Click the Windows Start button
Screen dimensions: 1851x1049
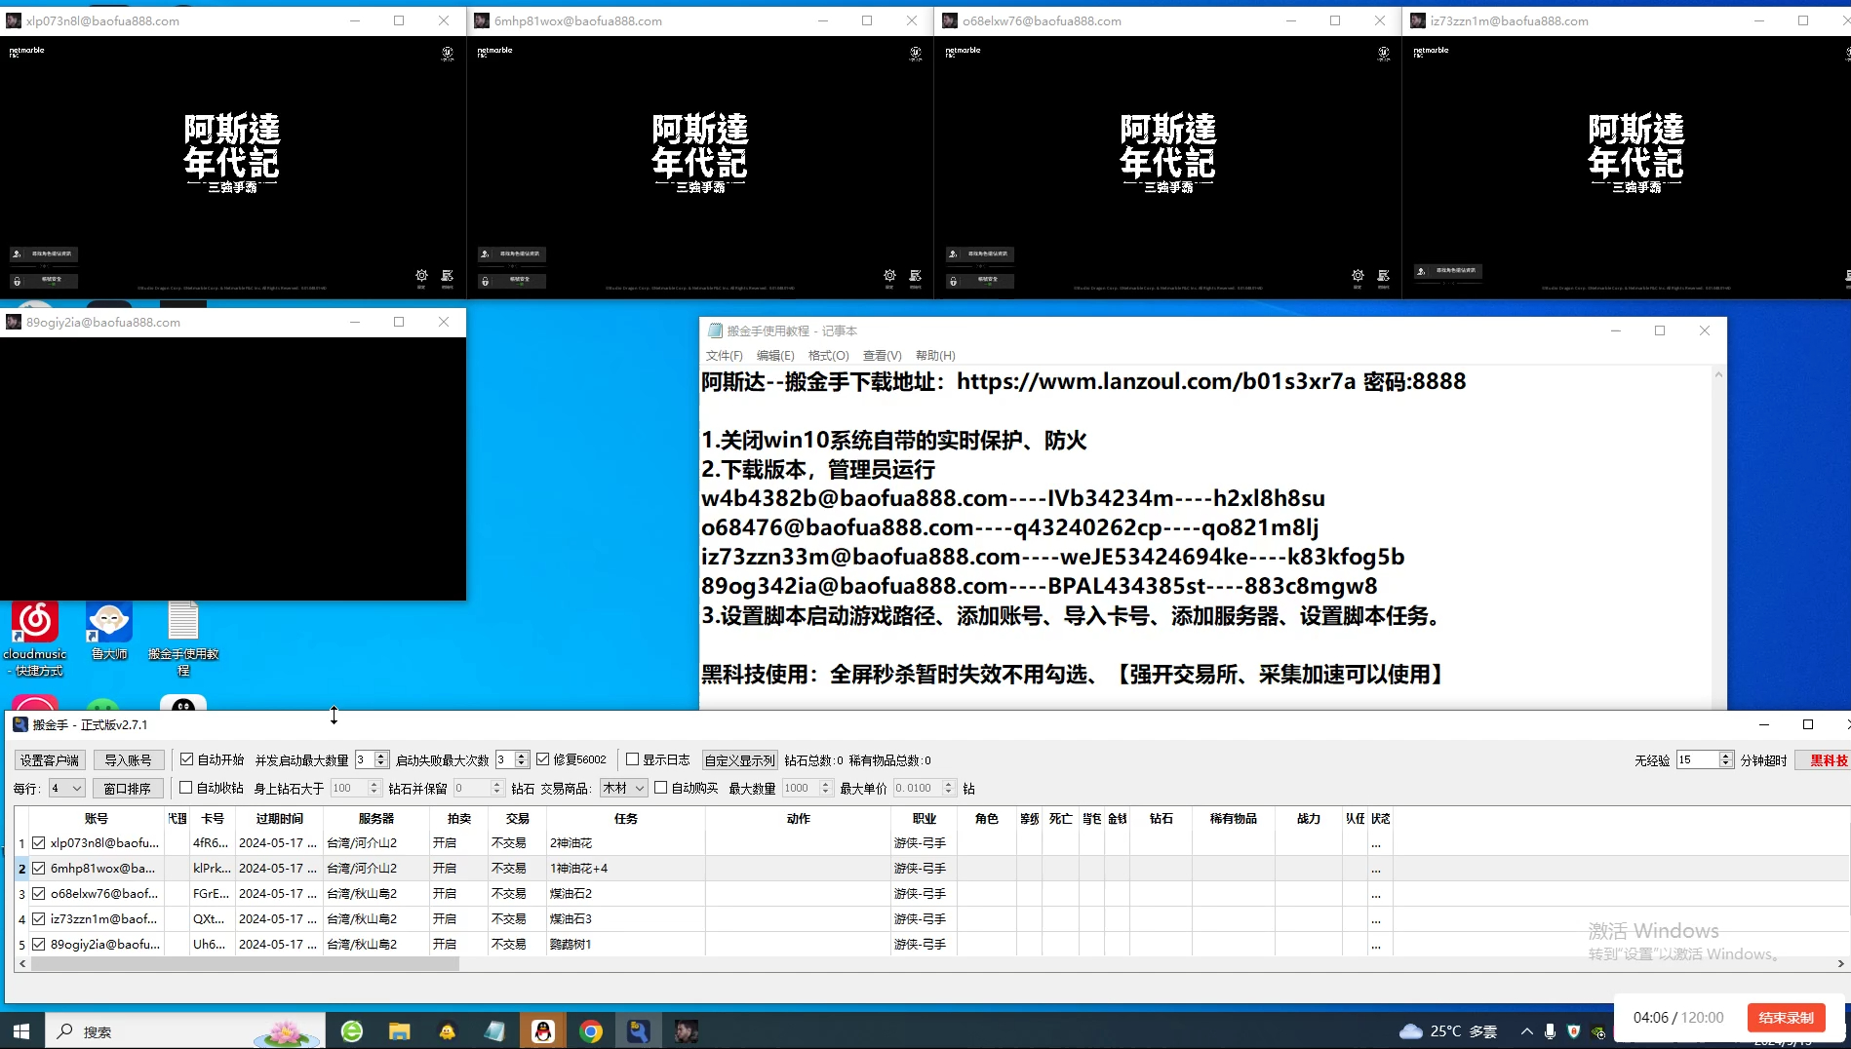click(x=21, y=1030)
